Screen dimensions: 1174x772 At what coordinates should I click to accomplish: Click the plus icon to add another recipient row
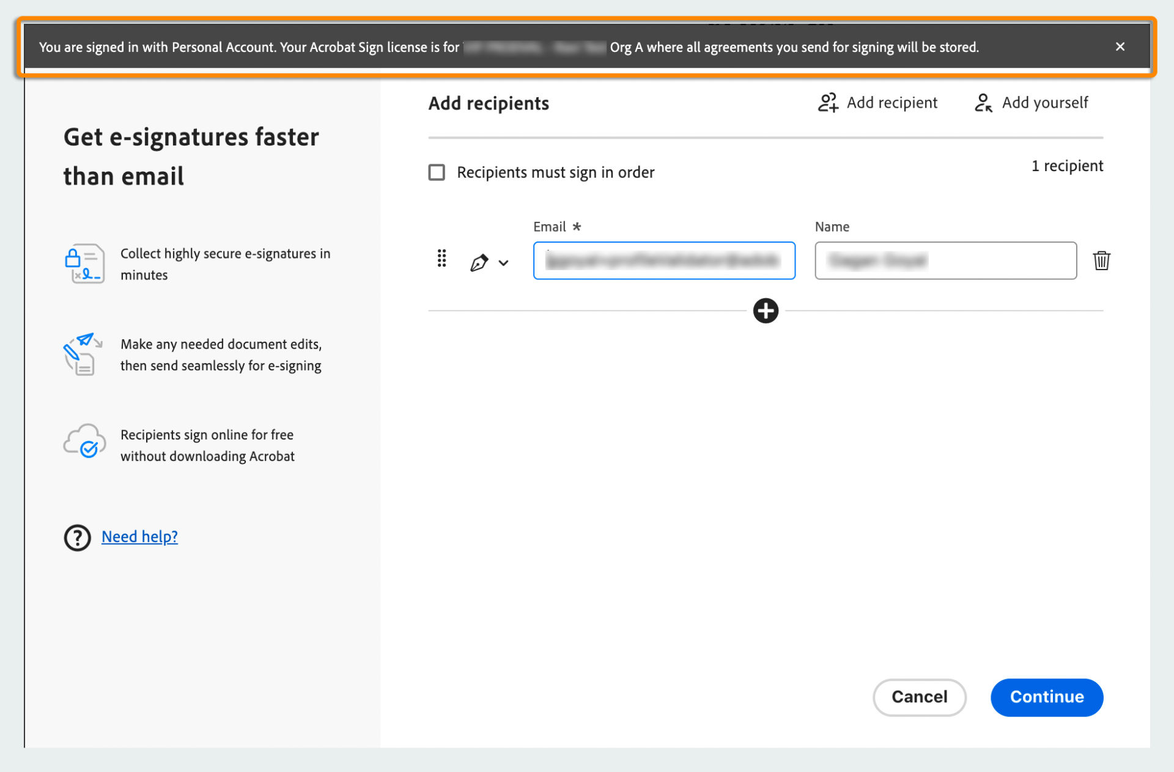tap(765, 311)
